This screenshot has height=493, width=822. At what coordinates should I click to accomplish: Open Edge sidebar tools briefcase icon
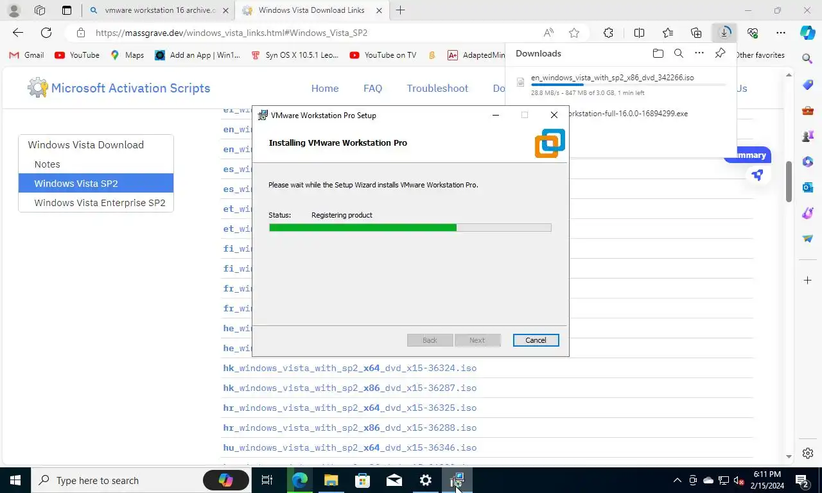pyautogui.click(x=808, y=110)
